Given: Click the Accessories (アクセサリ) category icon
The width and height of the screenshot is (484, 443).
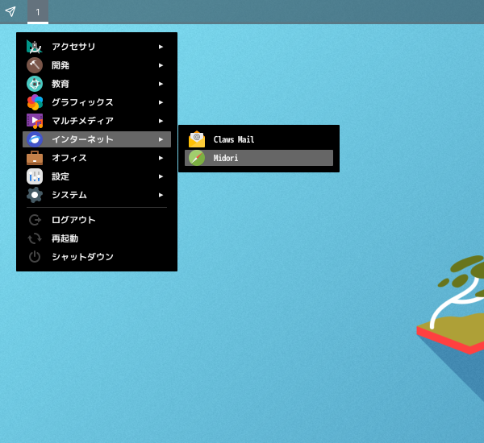Looking at the screenshot, I should click(35, 47).
